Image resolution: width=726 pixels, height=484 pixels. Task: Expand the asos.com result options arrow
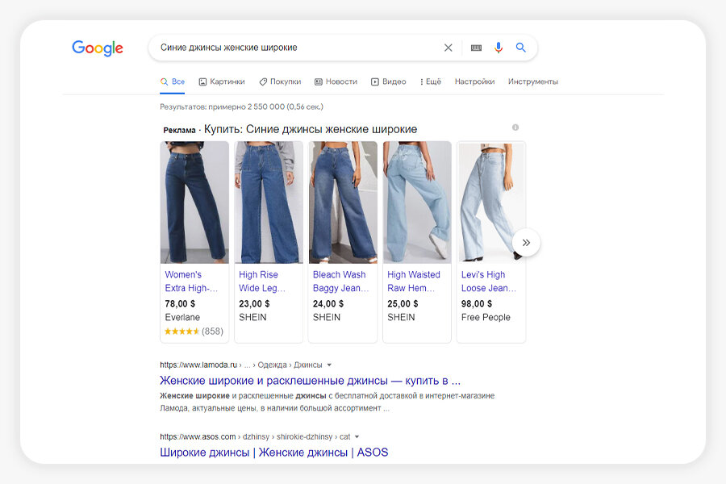point(357,436)
